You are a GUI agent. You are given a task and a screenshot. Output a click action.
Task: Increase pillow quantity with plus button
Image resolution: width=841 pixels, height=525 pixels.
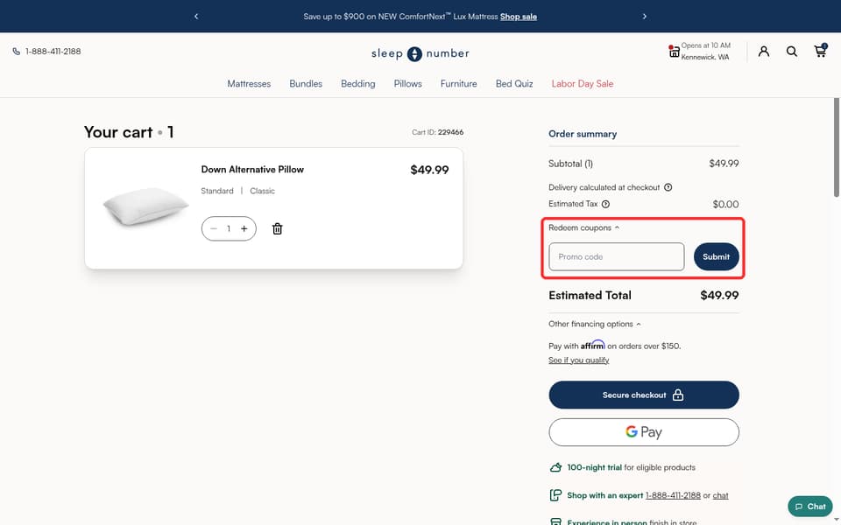pyautogui.click(x=244, y=228)
